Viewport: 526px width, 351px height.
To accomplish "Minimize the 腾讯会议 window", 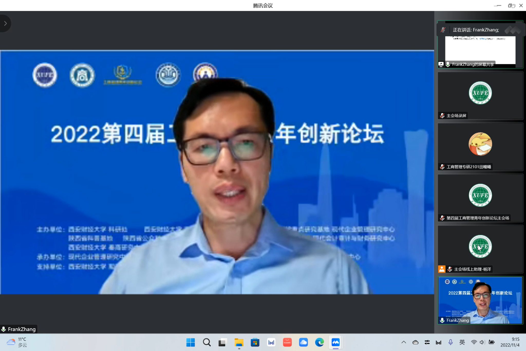I will pos(497,5).
